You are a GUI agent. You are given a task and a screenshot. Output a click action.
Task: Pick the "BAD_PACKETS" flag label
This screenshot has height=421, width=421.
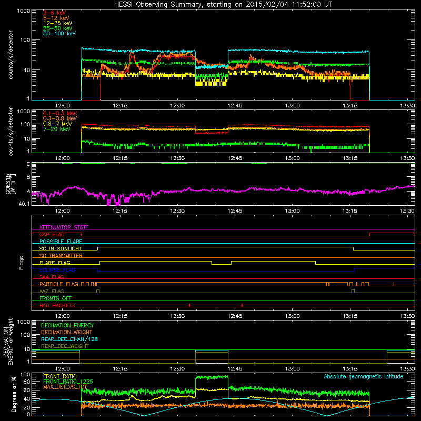tap(57, 305)
